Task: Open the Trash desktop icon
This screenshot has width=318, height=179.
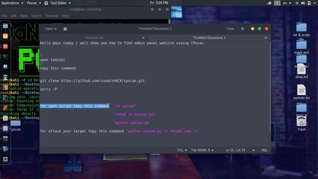Action: 302,123
